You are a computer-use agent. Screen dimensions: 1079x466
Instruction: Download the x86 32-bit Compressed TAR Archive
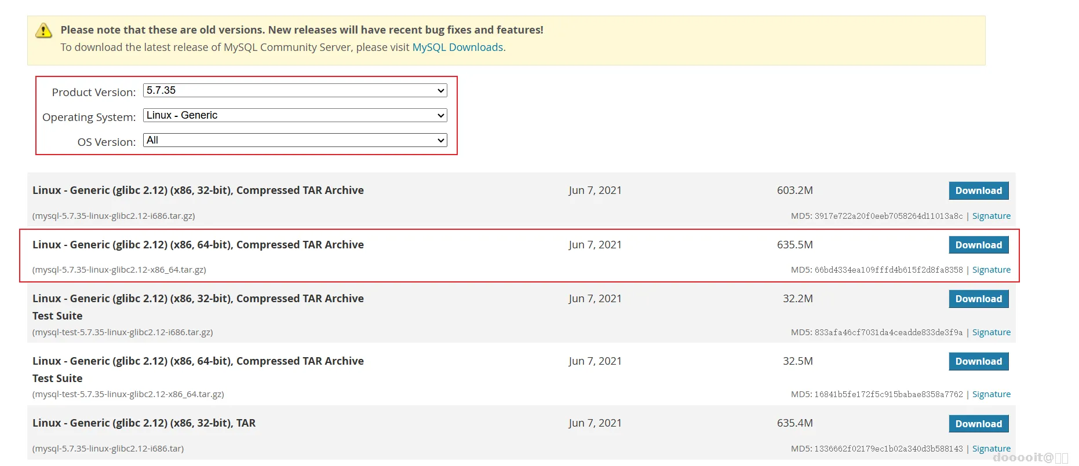pos(978,191)
